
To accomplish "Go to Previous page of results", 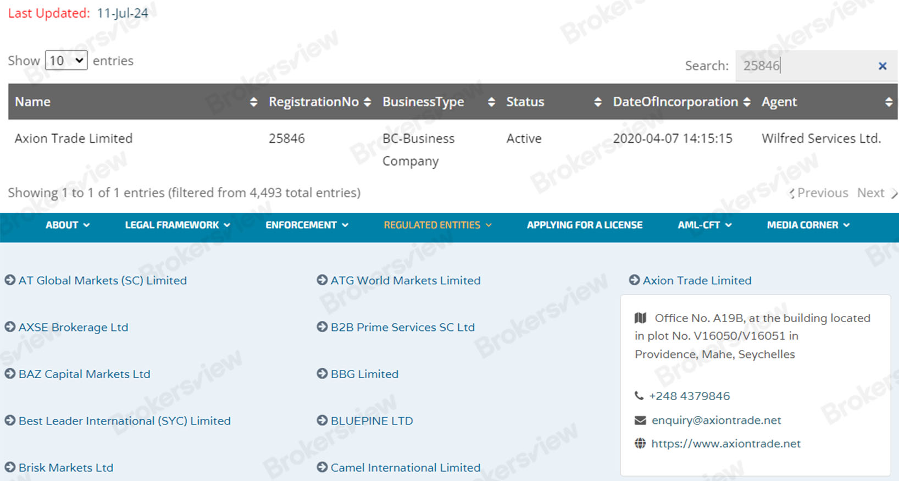I will 819,193.
